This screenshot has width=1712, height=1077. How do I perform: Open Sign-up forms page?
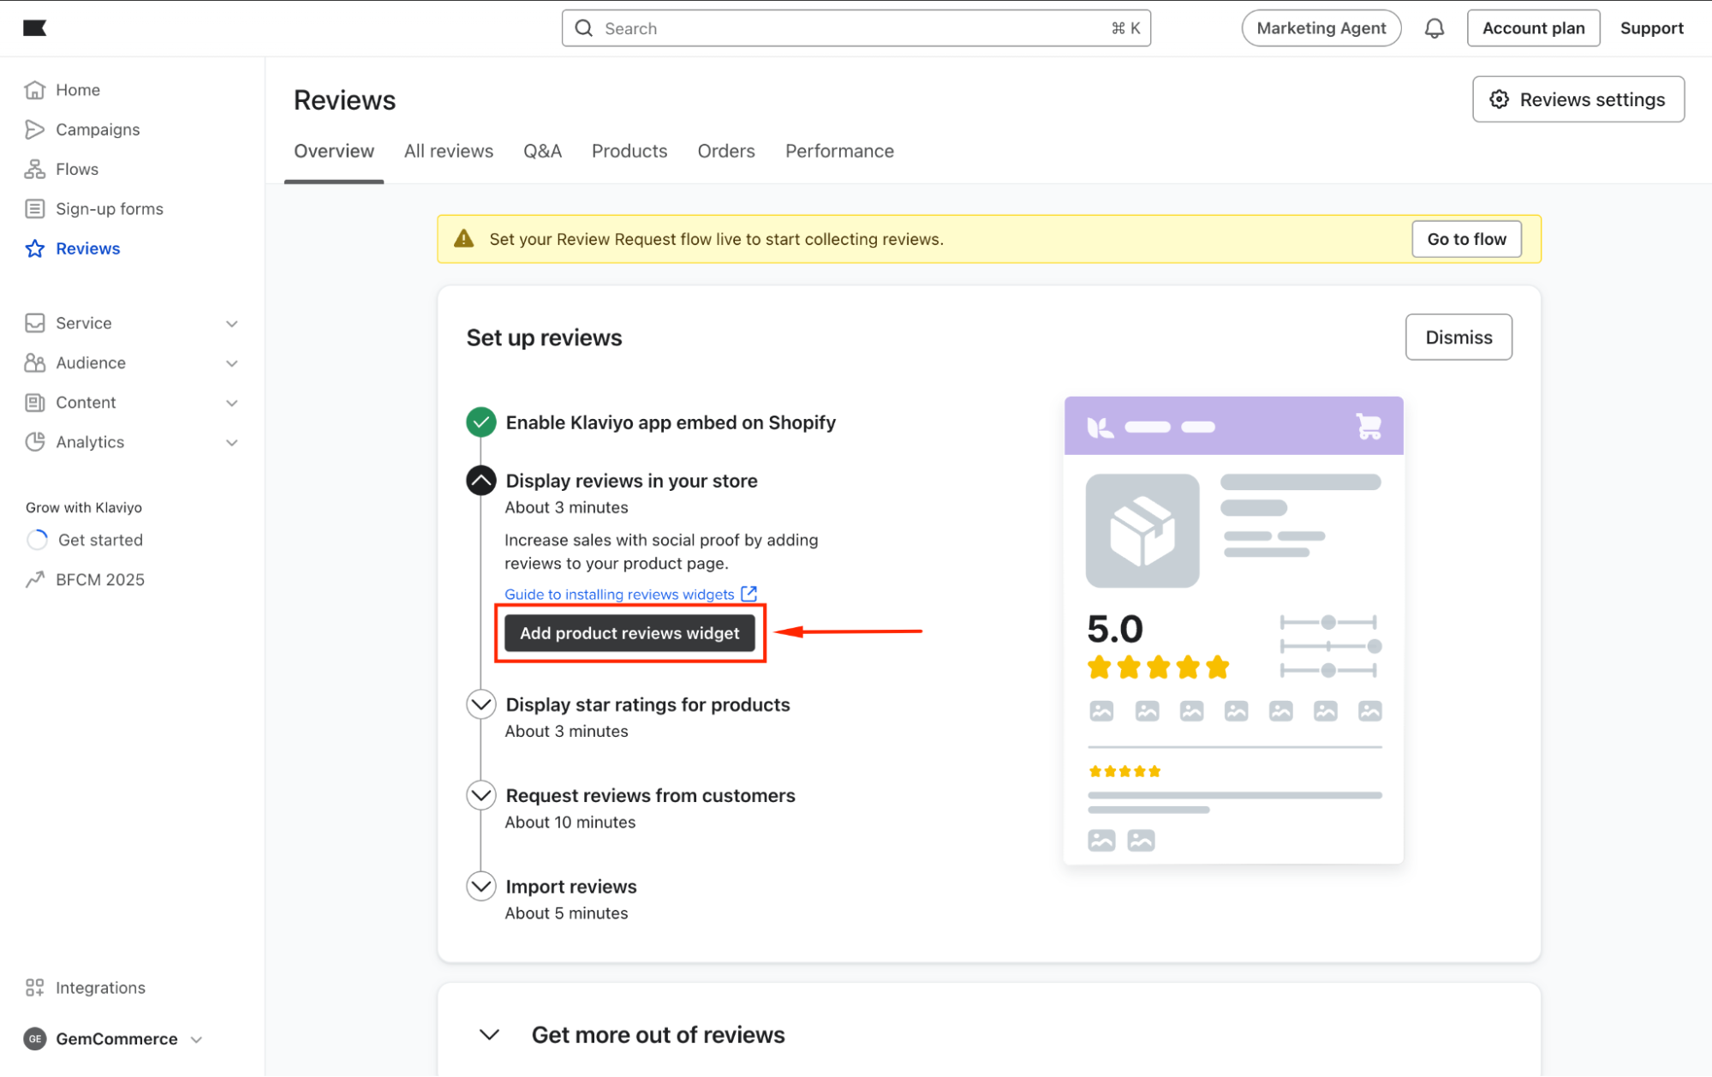[x=109, y=209]
